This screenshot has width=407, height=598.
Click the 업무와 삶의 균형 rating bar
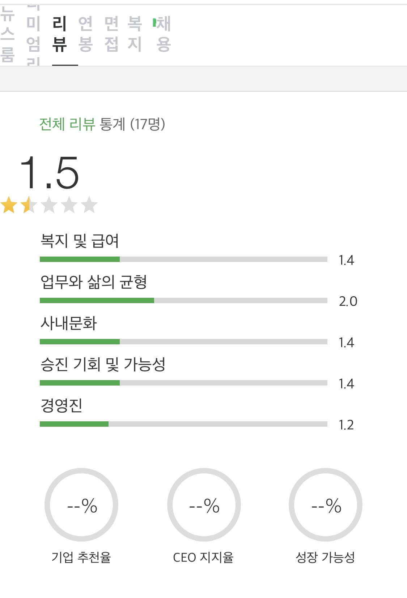coord(183,300)
